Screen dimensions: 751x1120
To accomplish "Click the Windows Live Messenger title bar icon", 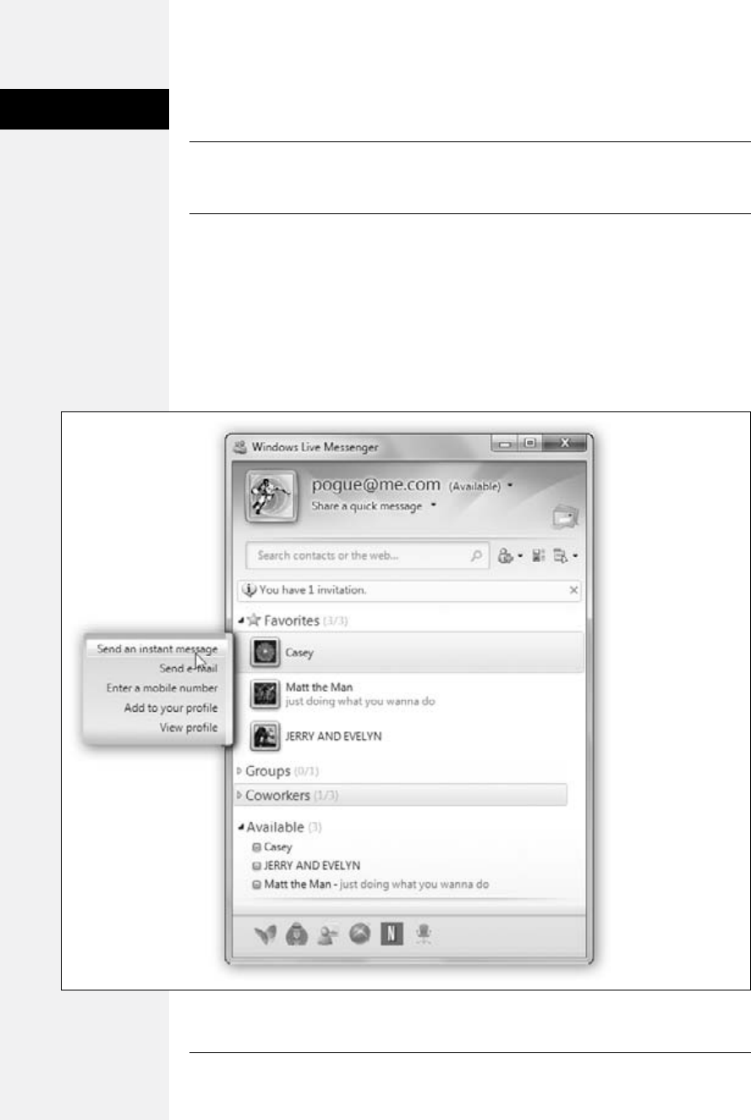I will coord(238,446).
